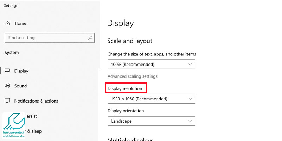Click the Display resolution label
The height and width of the screenshot is (141, 282).
tap(125, 88)
